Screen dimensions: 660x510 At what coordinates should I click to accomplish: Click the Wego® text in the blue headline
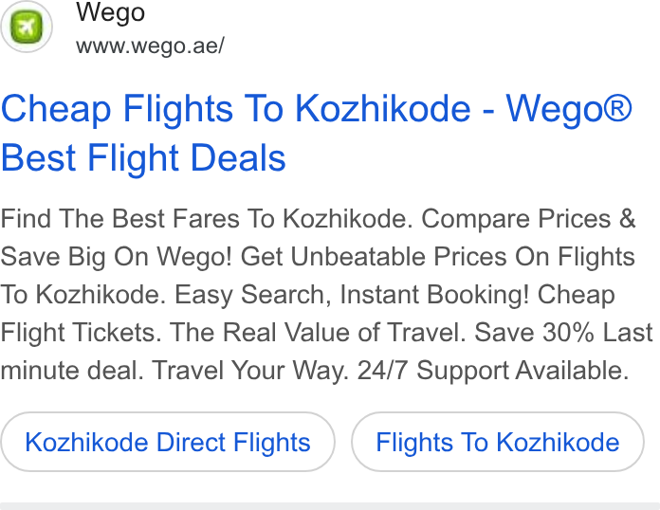(569, 109)
